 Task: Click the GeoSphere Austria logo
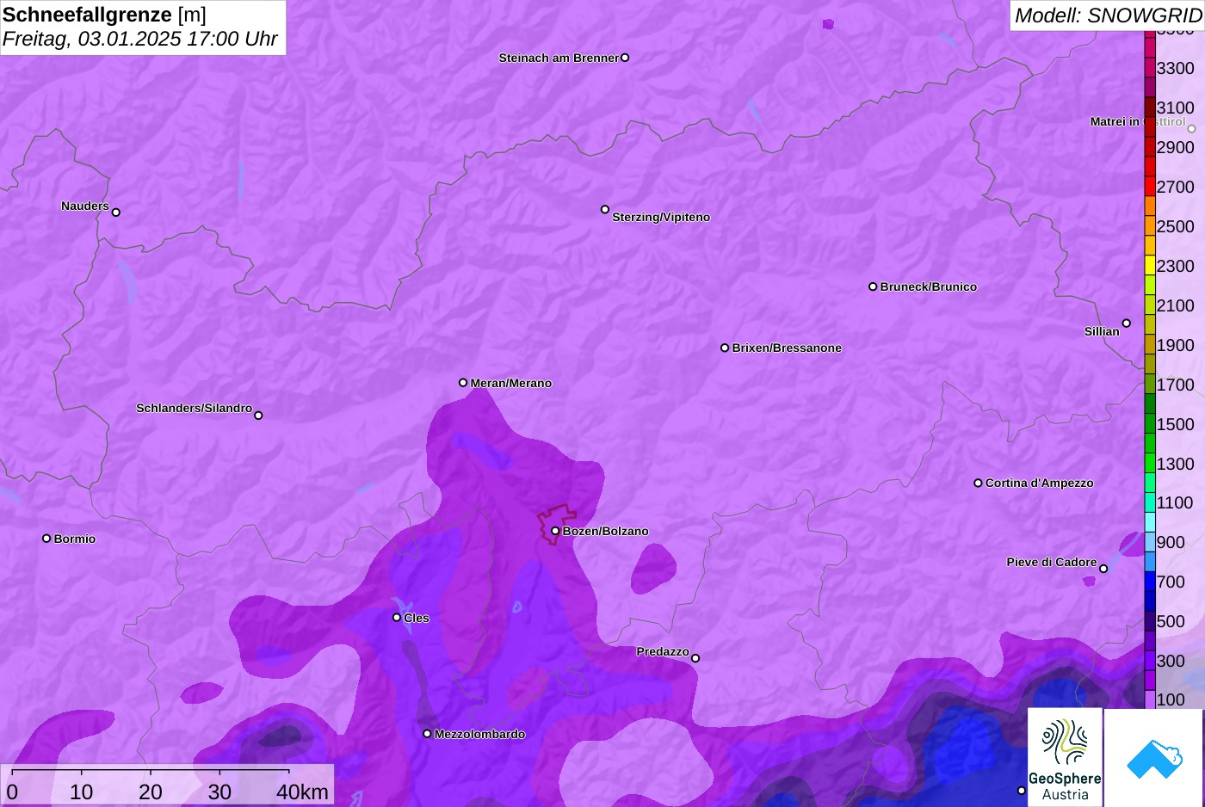pyautogui.click(x=1065, y=757)
